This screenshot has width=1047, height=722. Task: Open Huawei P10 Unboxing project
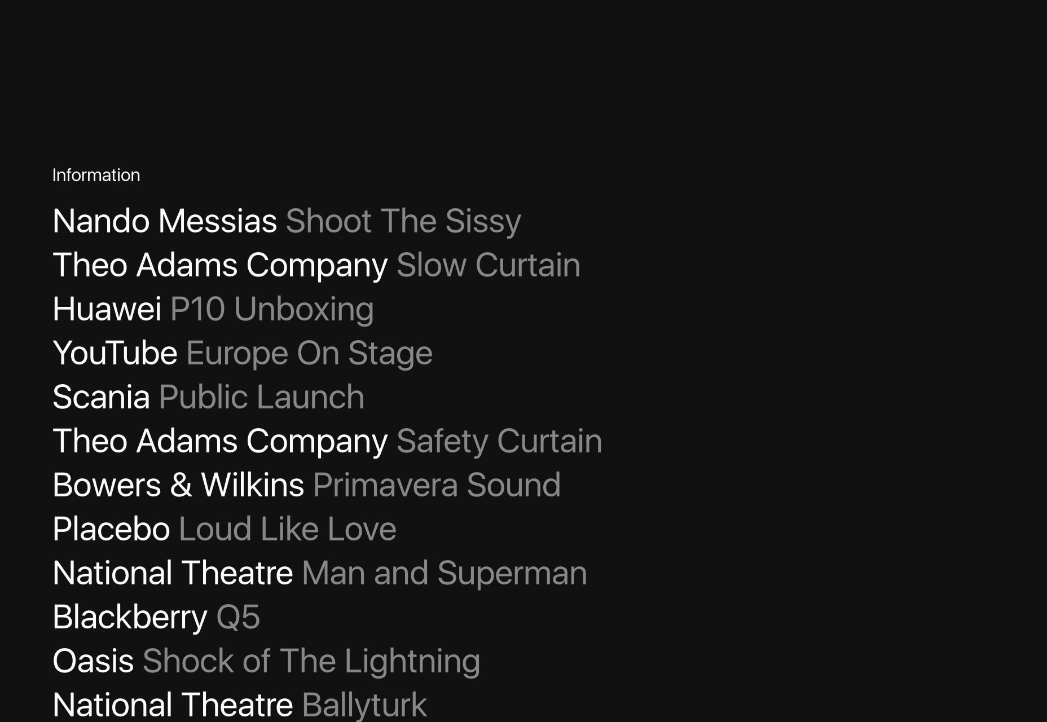(213, 309)
